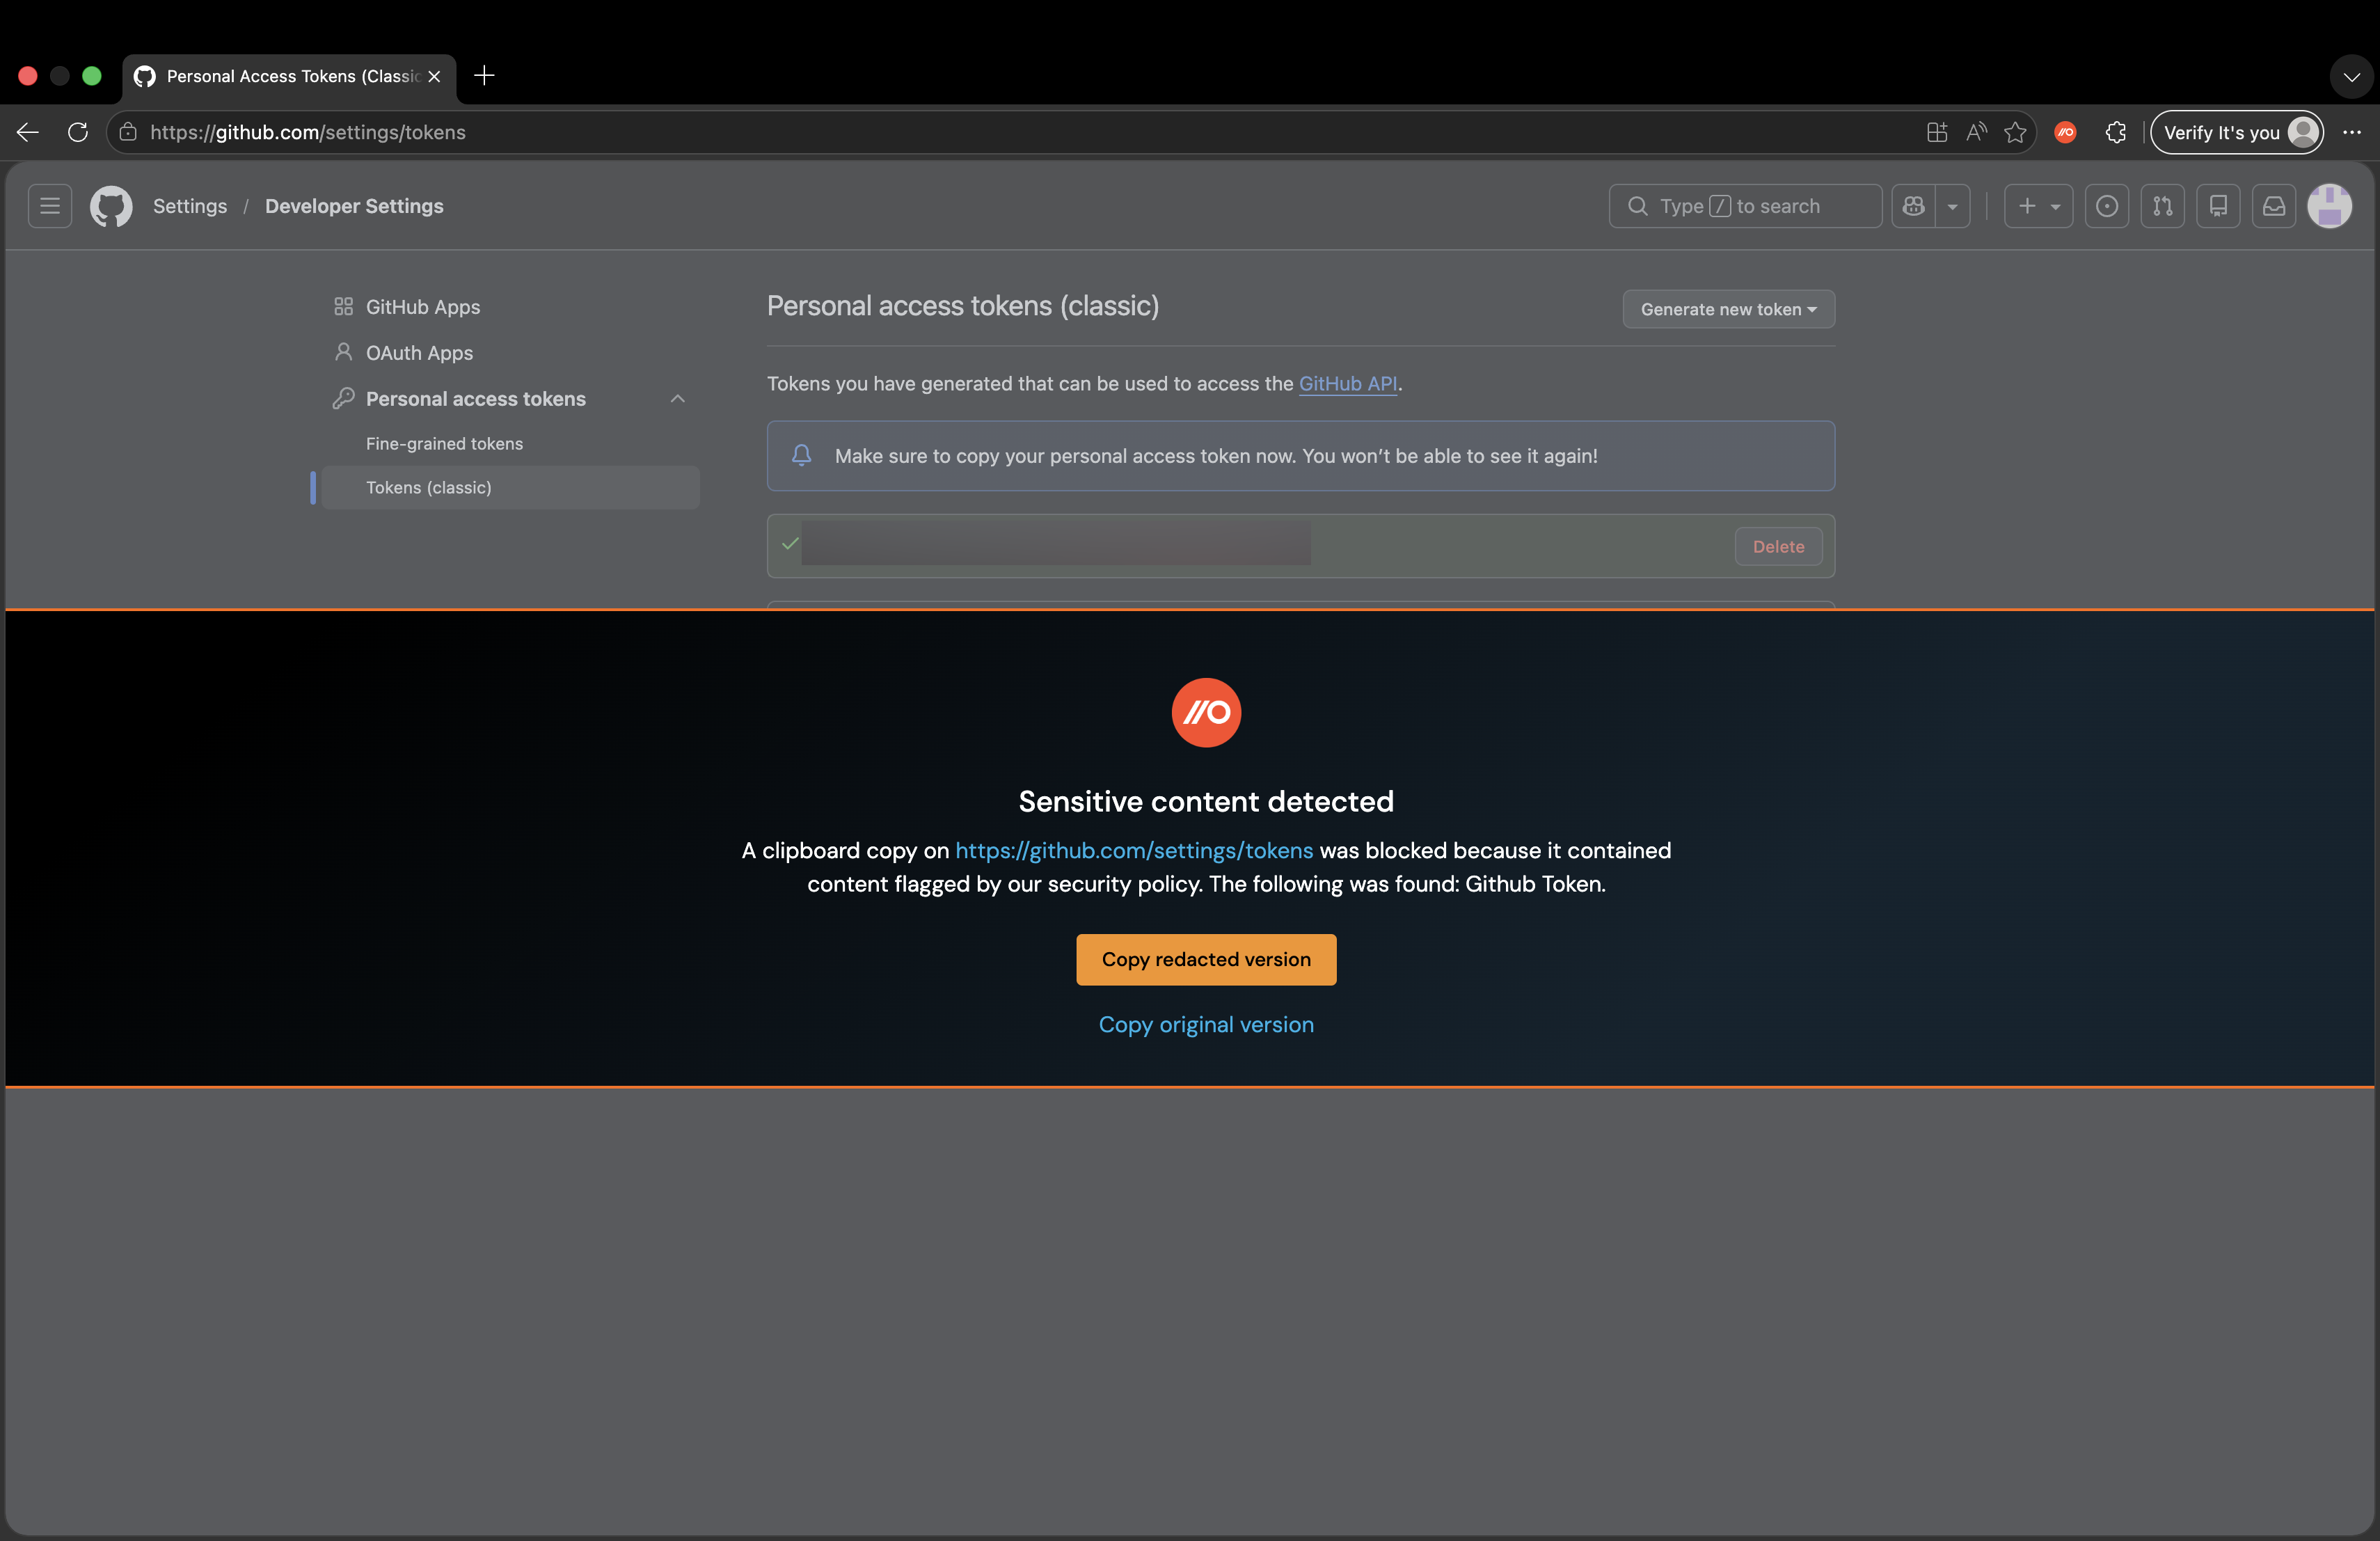This screenshot has height=1541, width=2380.
Task: Click the Personal access tokens (classic) heading
Action: click(x=963, y=306)
